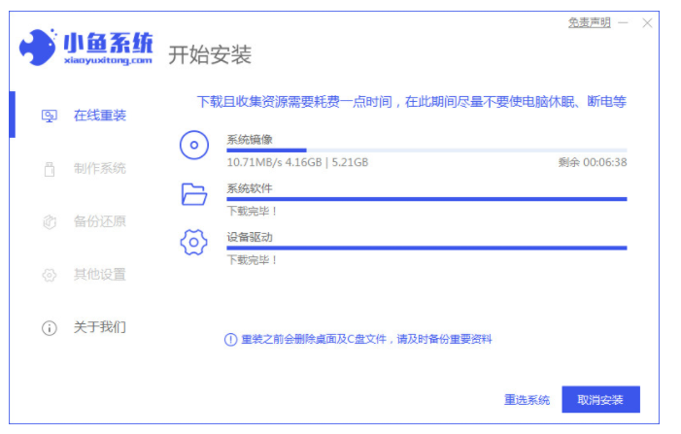681x434 pixels.
Task: Click the USB drive icon beside 制作系统
Action: 49,169
